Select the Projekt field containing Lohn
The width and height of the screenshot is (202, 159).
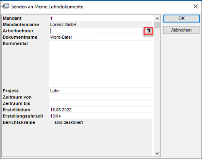pos(101,91)
